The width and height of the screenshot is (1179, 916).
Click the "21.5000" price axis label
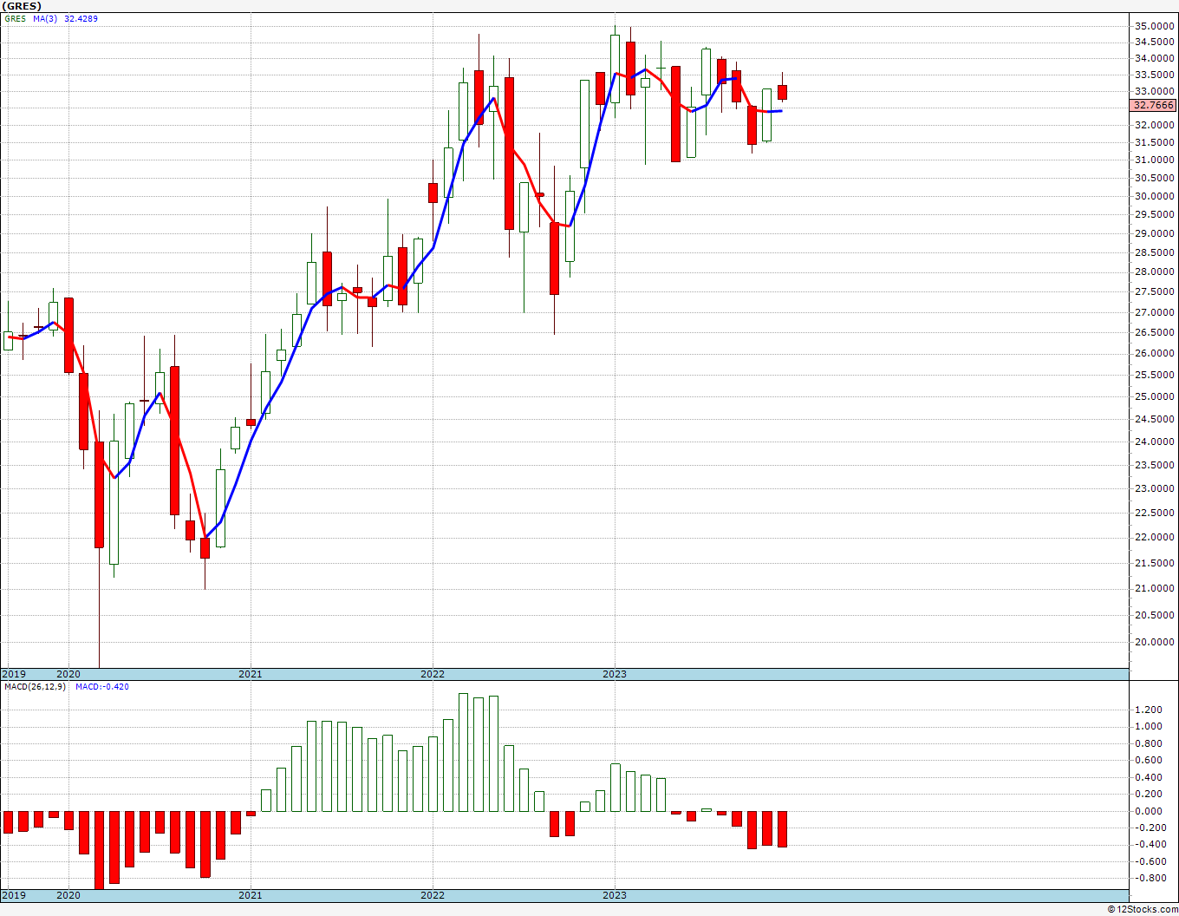pyautogui.click(x=1155, y=564)
